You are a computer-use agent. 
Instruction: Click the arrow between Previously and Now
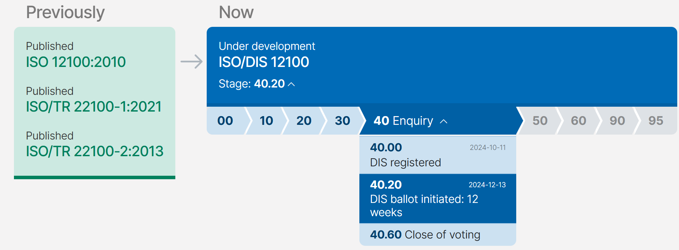[192, 62]
